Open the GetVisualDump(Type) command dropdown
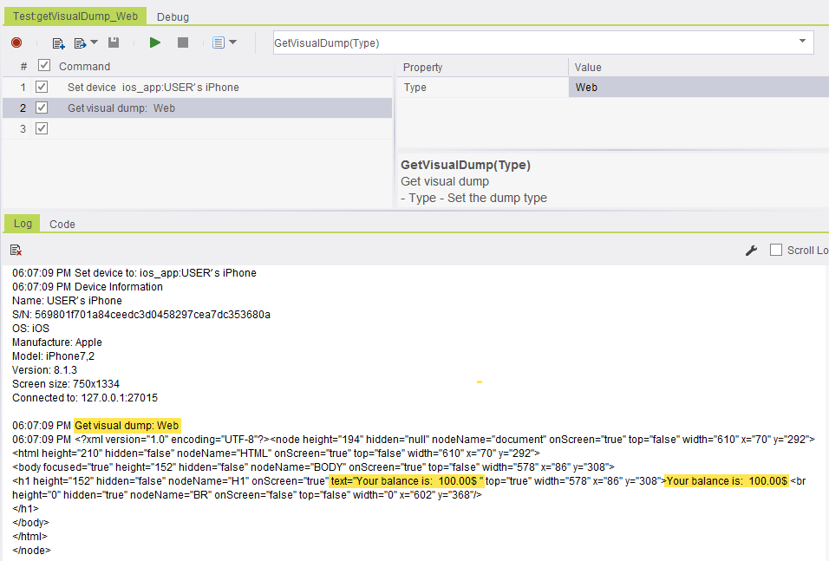 click(802, 42)
